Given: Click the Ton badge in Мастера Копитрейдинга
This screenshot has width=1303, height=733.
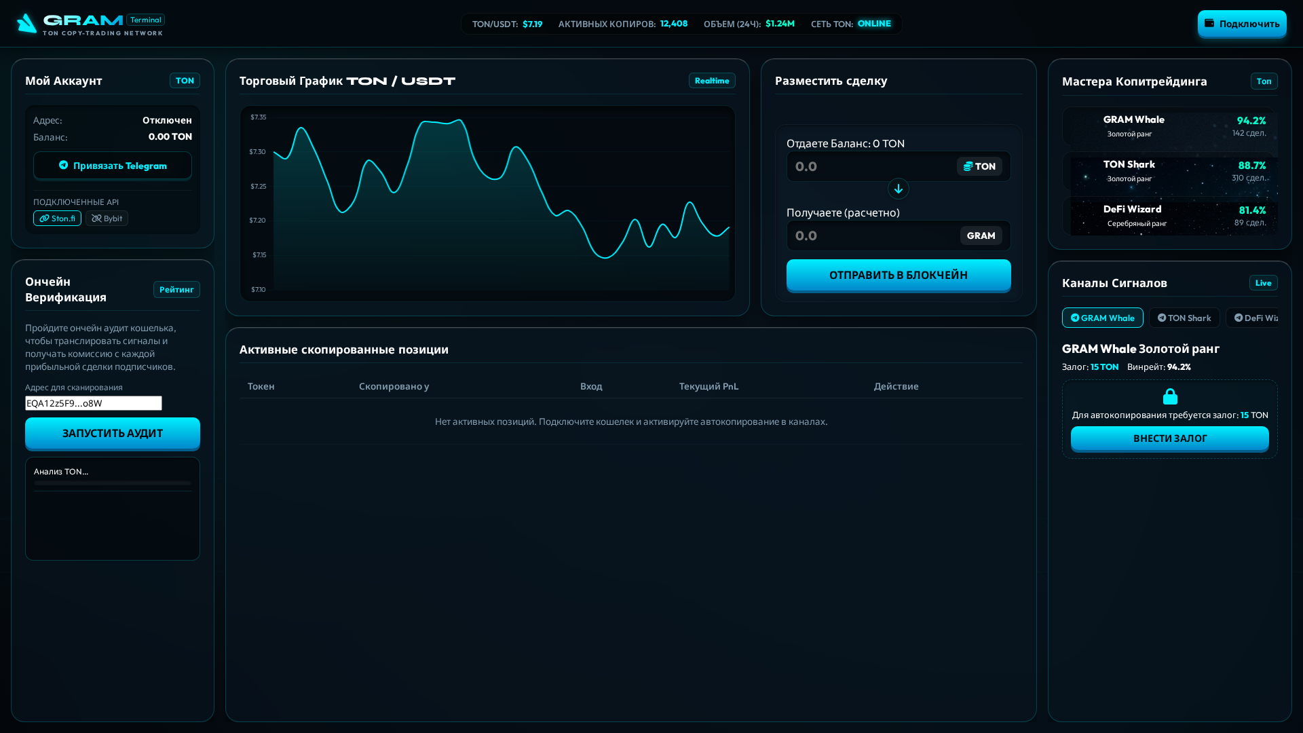Looking at the screenshot, I should (1264, 81).
